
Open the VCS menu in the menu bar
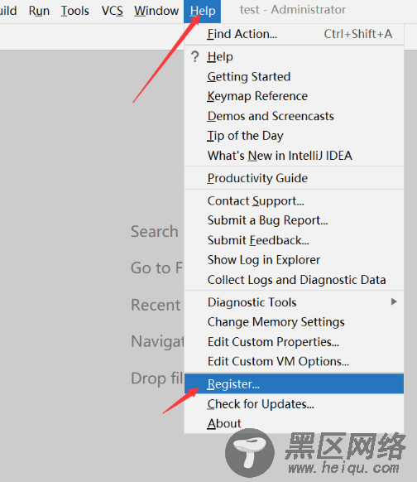click(112, 11)
